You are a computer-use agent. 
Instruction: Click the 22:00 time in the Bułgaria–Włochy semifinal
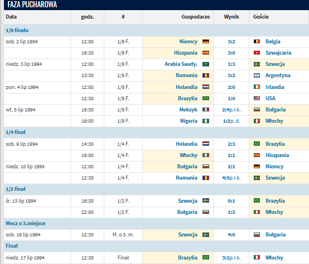tap(87, 212)
